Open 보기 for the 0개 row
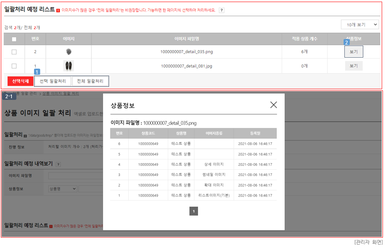The width and height of the screenshot is (385, 247). pos(353,66)
